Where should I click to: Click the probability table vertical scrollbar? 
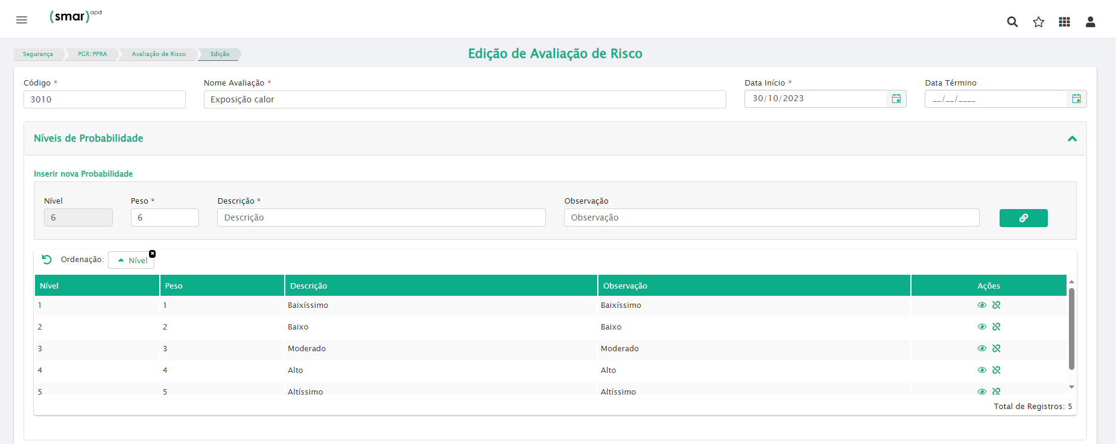coord(1071,328)
